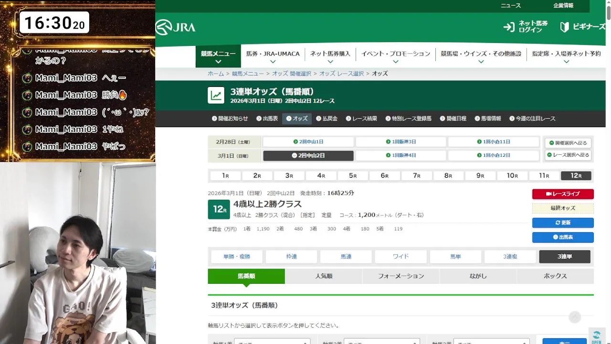Open the 軸馬1着 select box
Image resolution: width=611 pixels, height=344 pixels.
(x=272, y=342)
